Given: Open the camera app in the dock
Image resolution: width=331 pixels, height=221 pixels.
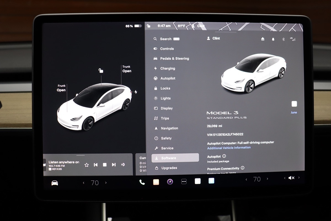Looking at the screenshot, I should [170, 182].
